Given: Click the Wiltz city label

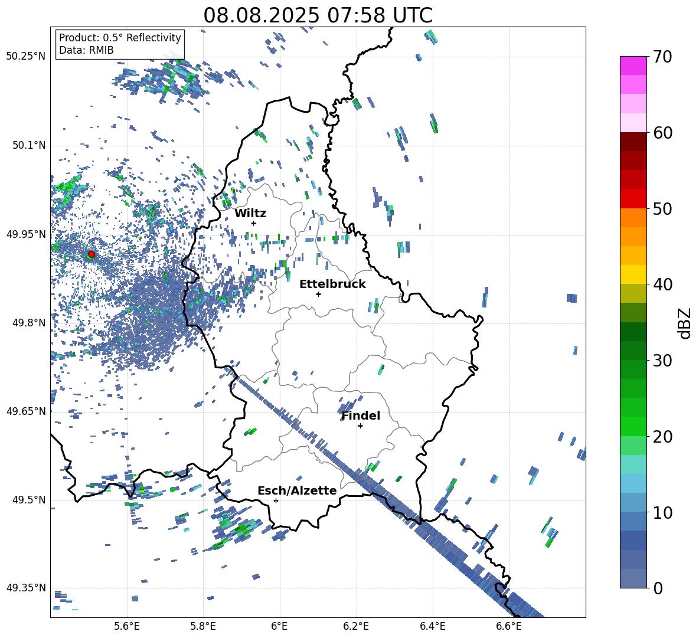Looking at the screenshot, I should (x=250, y=214).
